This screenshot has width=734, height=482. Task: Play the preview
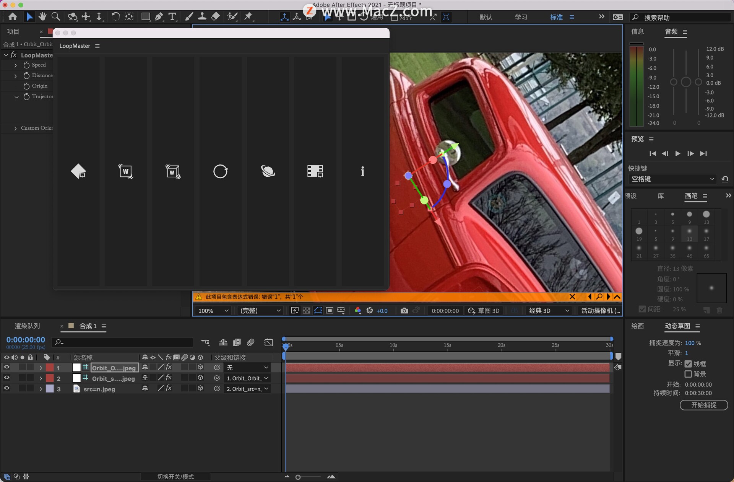point(678,153)
